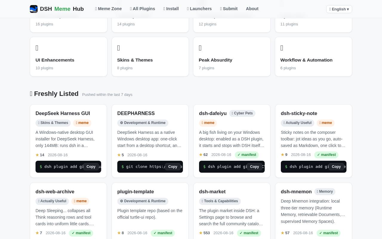382x239 pixels.
Task: Click the meme tag on dsh-web-archive
Action: pyautogui.click(x=80, y=201)
